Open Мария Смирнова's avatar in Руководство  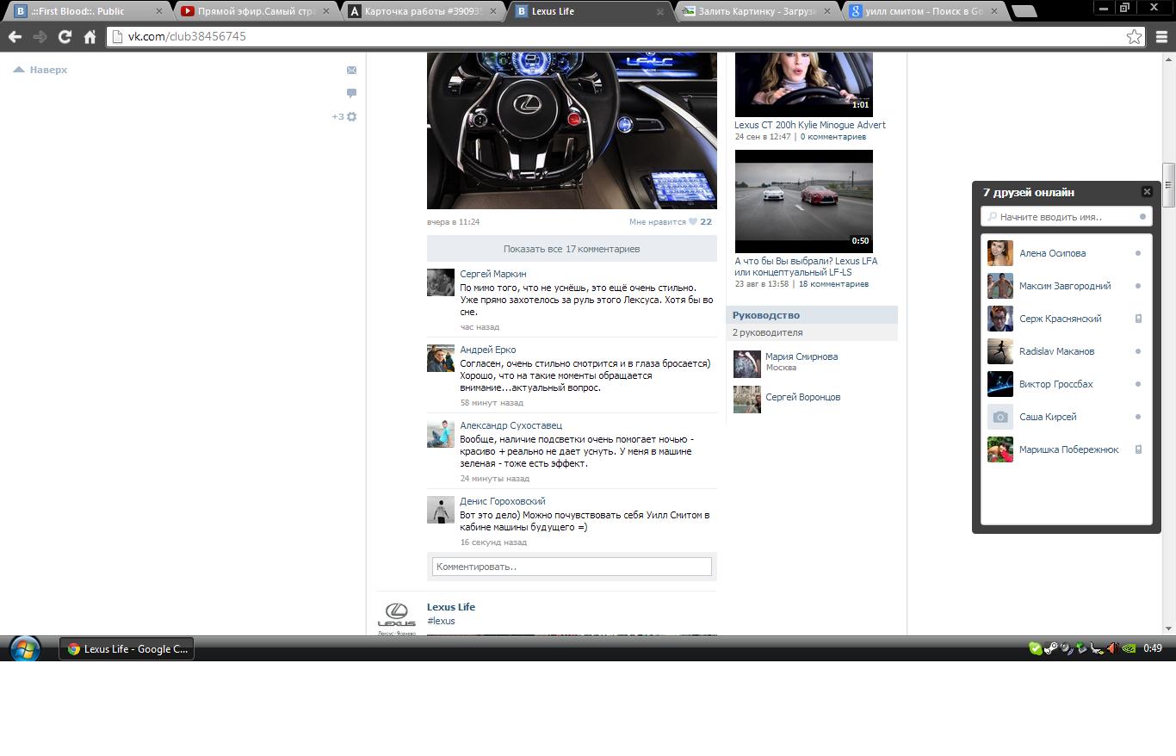747,364
